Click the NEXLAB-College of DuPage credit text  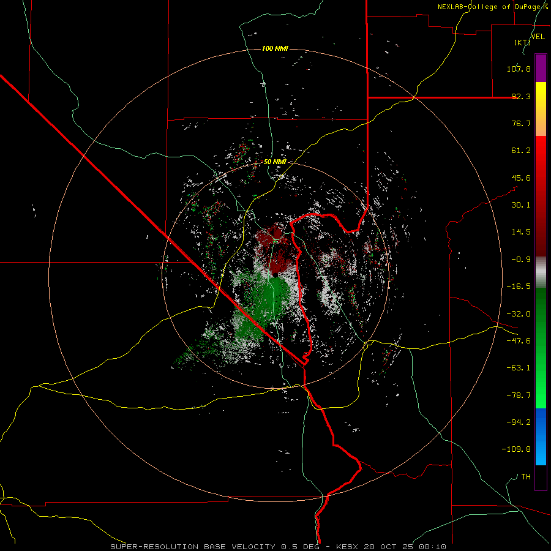493,7
